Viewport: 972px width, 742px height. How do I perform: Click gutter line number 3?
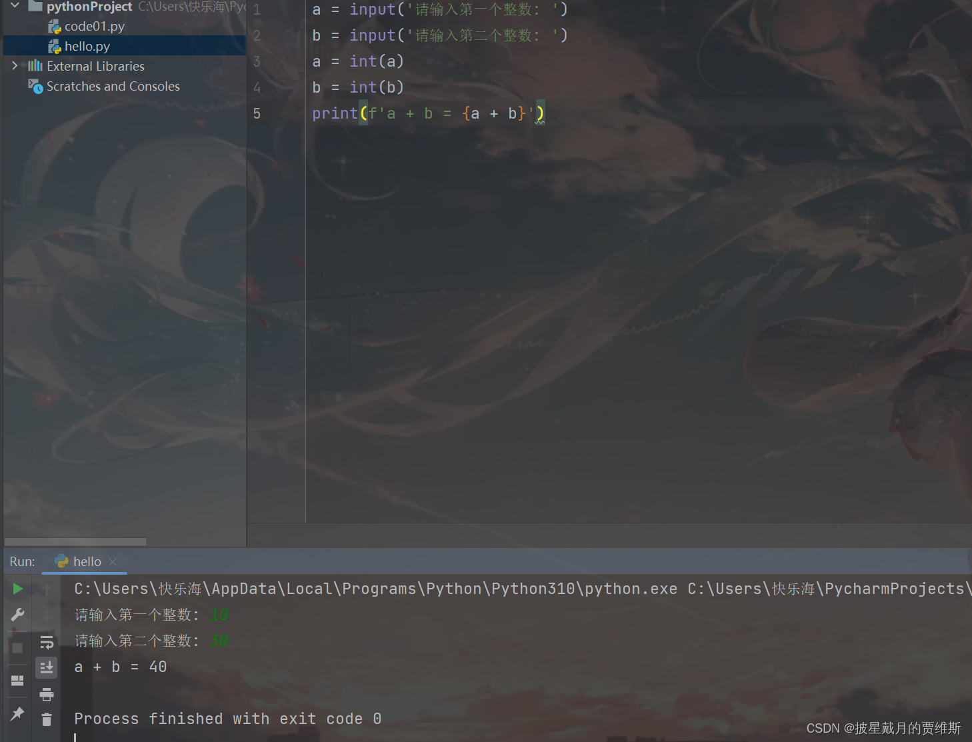(x=257, y=62)
